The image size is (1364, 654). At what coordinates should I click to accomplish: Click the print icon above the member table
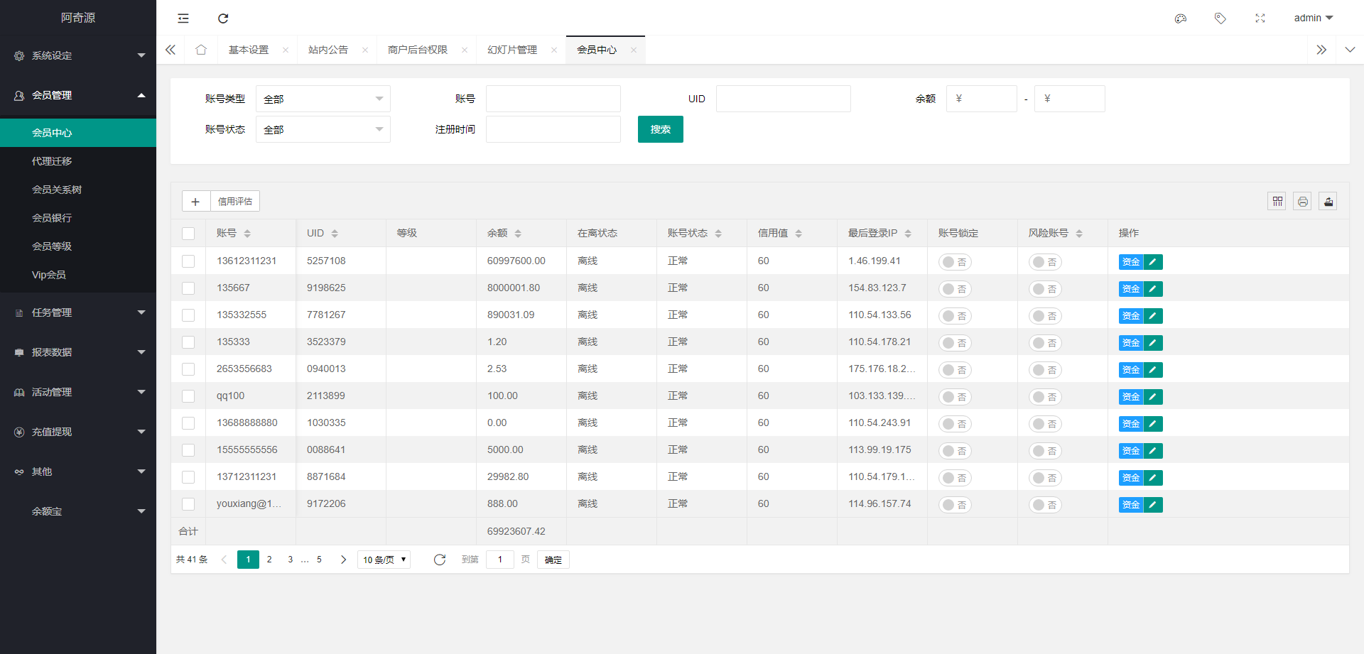point(1302,201)
